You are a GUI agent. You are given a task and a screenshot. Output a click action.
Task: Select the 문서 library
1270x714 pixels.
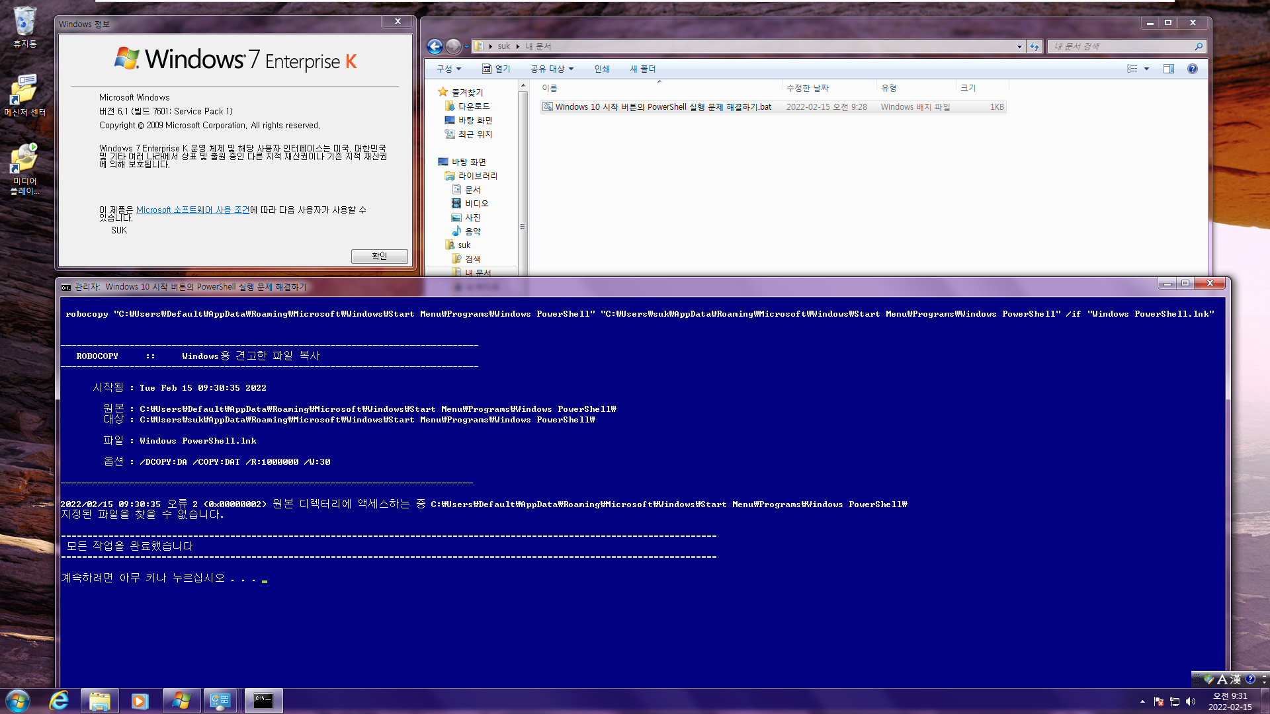466,190
